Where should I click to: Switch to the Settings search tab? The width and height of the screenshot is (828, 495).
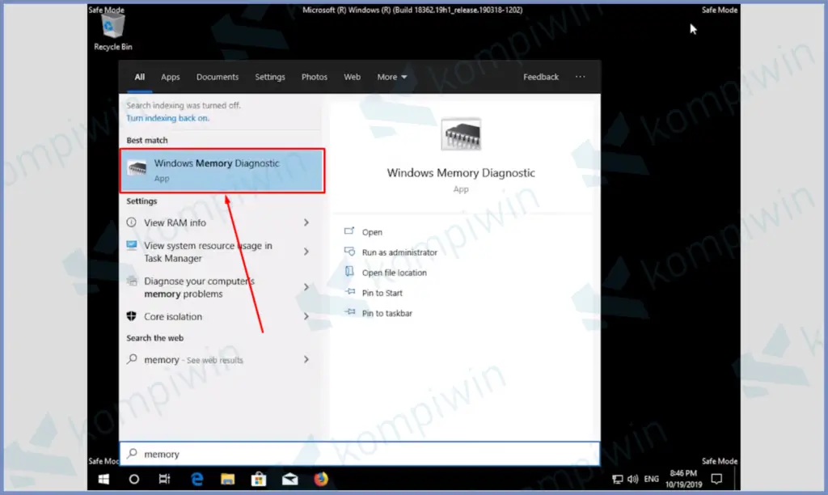pos(270,77)
